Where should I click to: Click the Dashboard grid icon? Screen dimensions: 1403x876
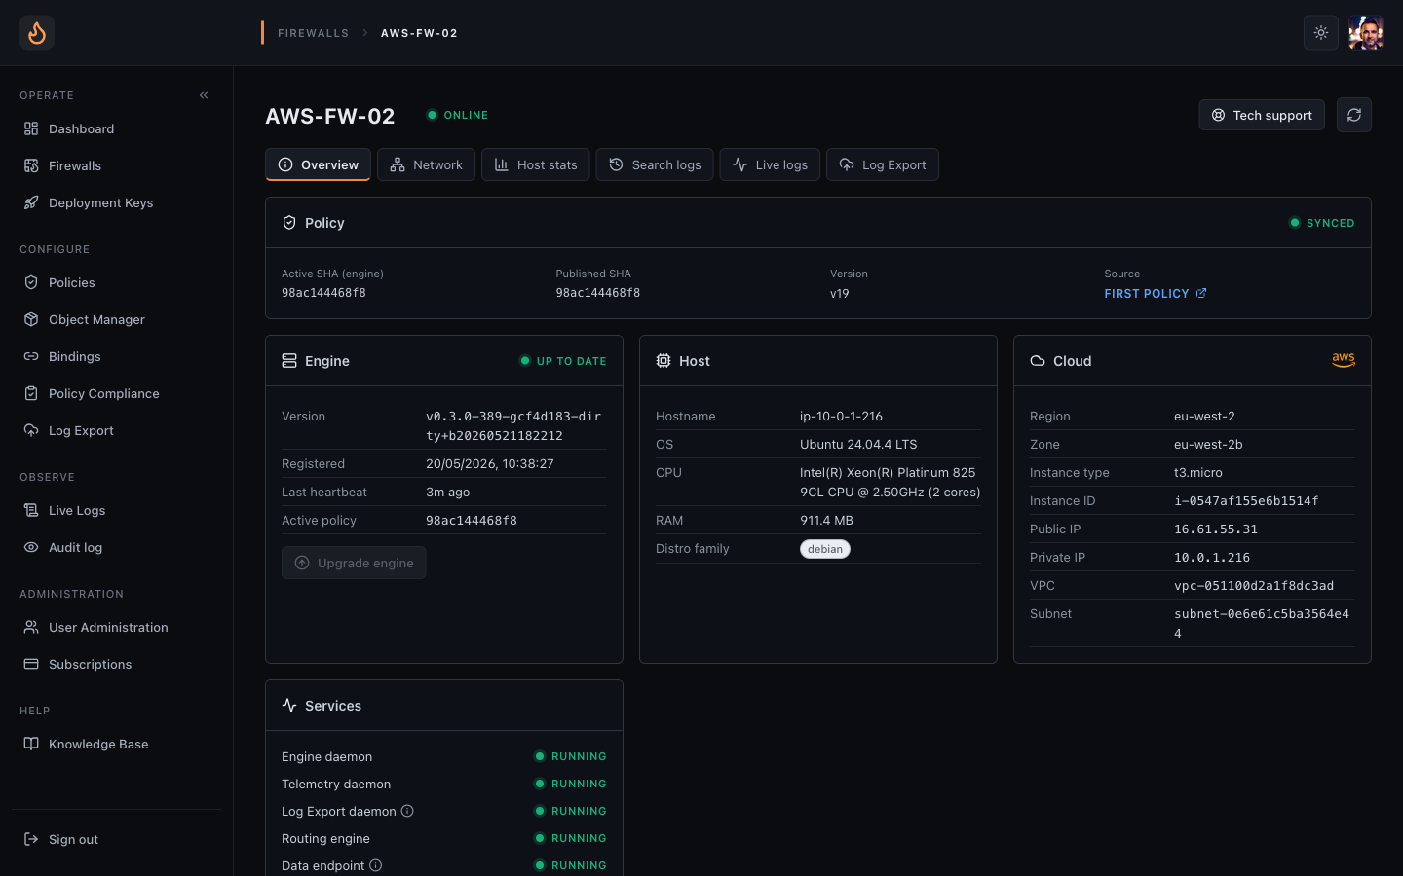click(x=31, y=128)
